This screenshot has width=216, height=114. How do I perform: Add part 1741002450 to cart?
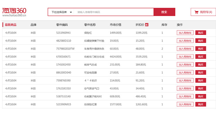coord(185,64)
